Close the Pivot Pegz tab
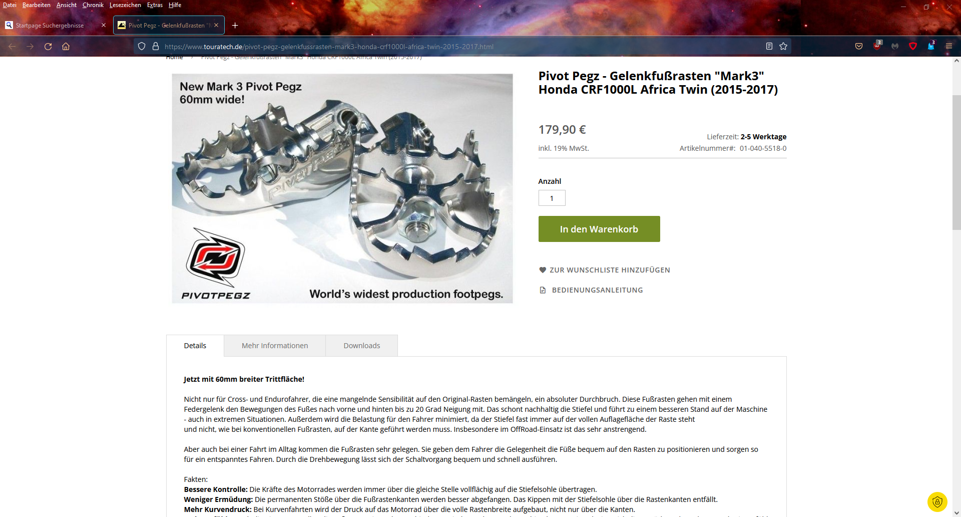Image resolution: width=961 pixels, height=517 pixels. (216, 25)
